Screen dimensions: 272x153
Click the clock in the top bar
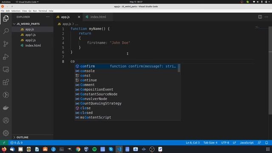tap(136, 2)
